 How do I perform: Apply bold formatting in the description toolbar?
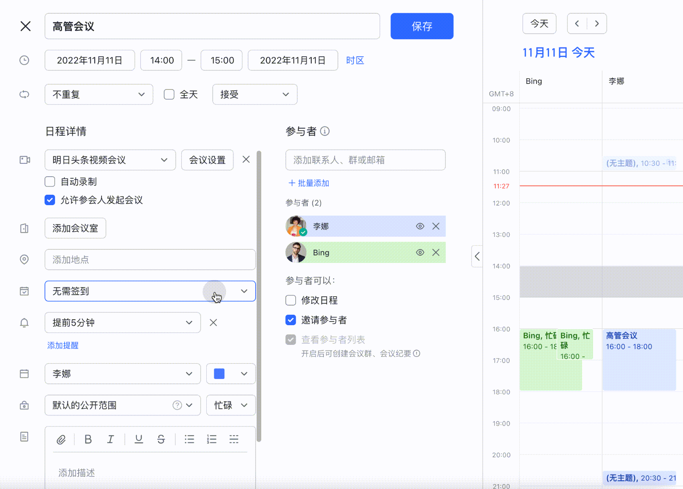click(88, 439)
